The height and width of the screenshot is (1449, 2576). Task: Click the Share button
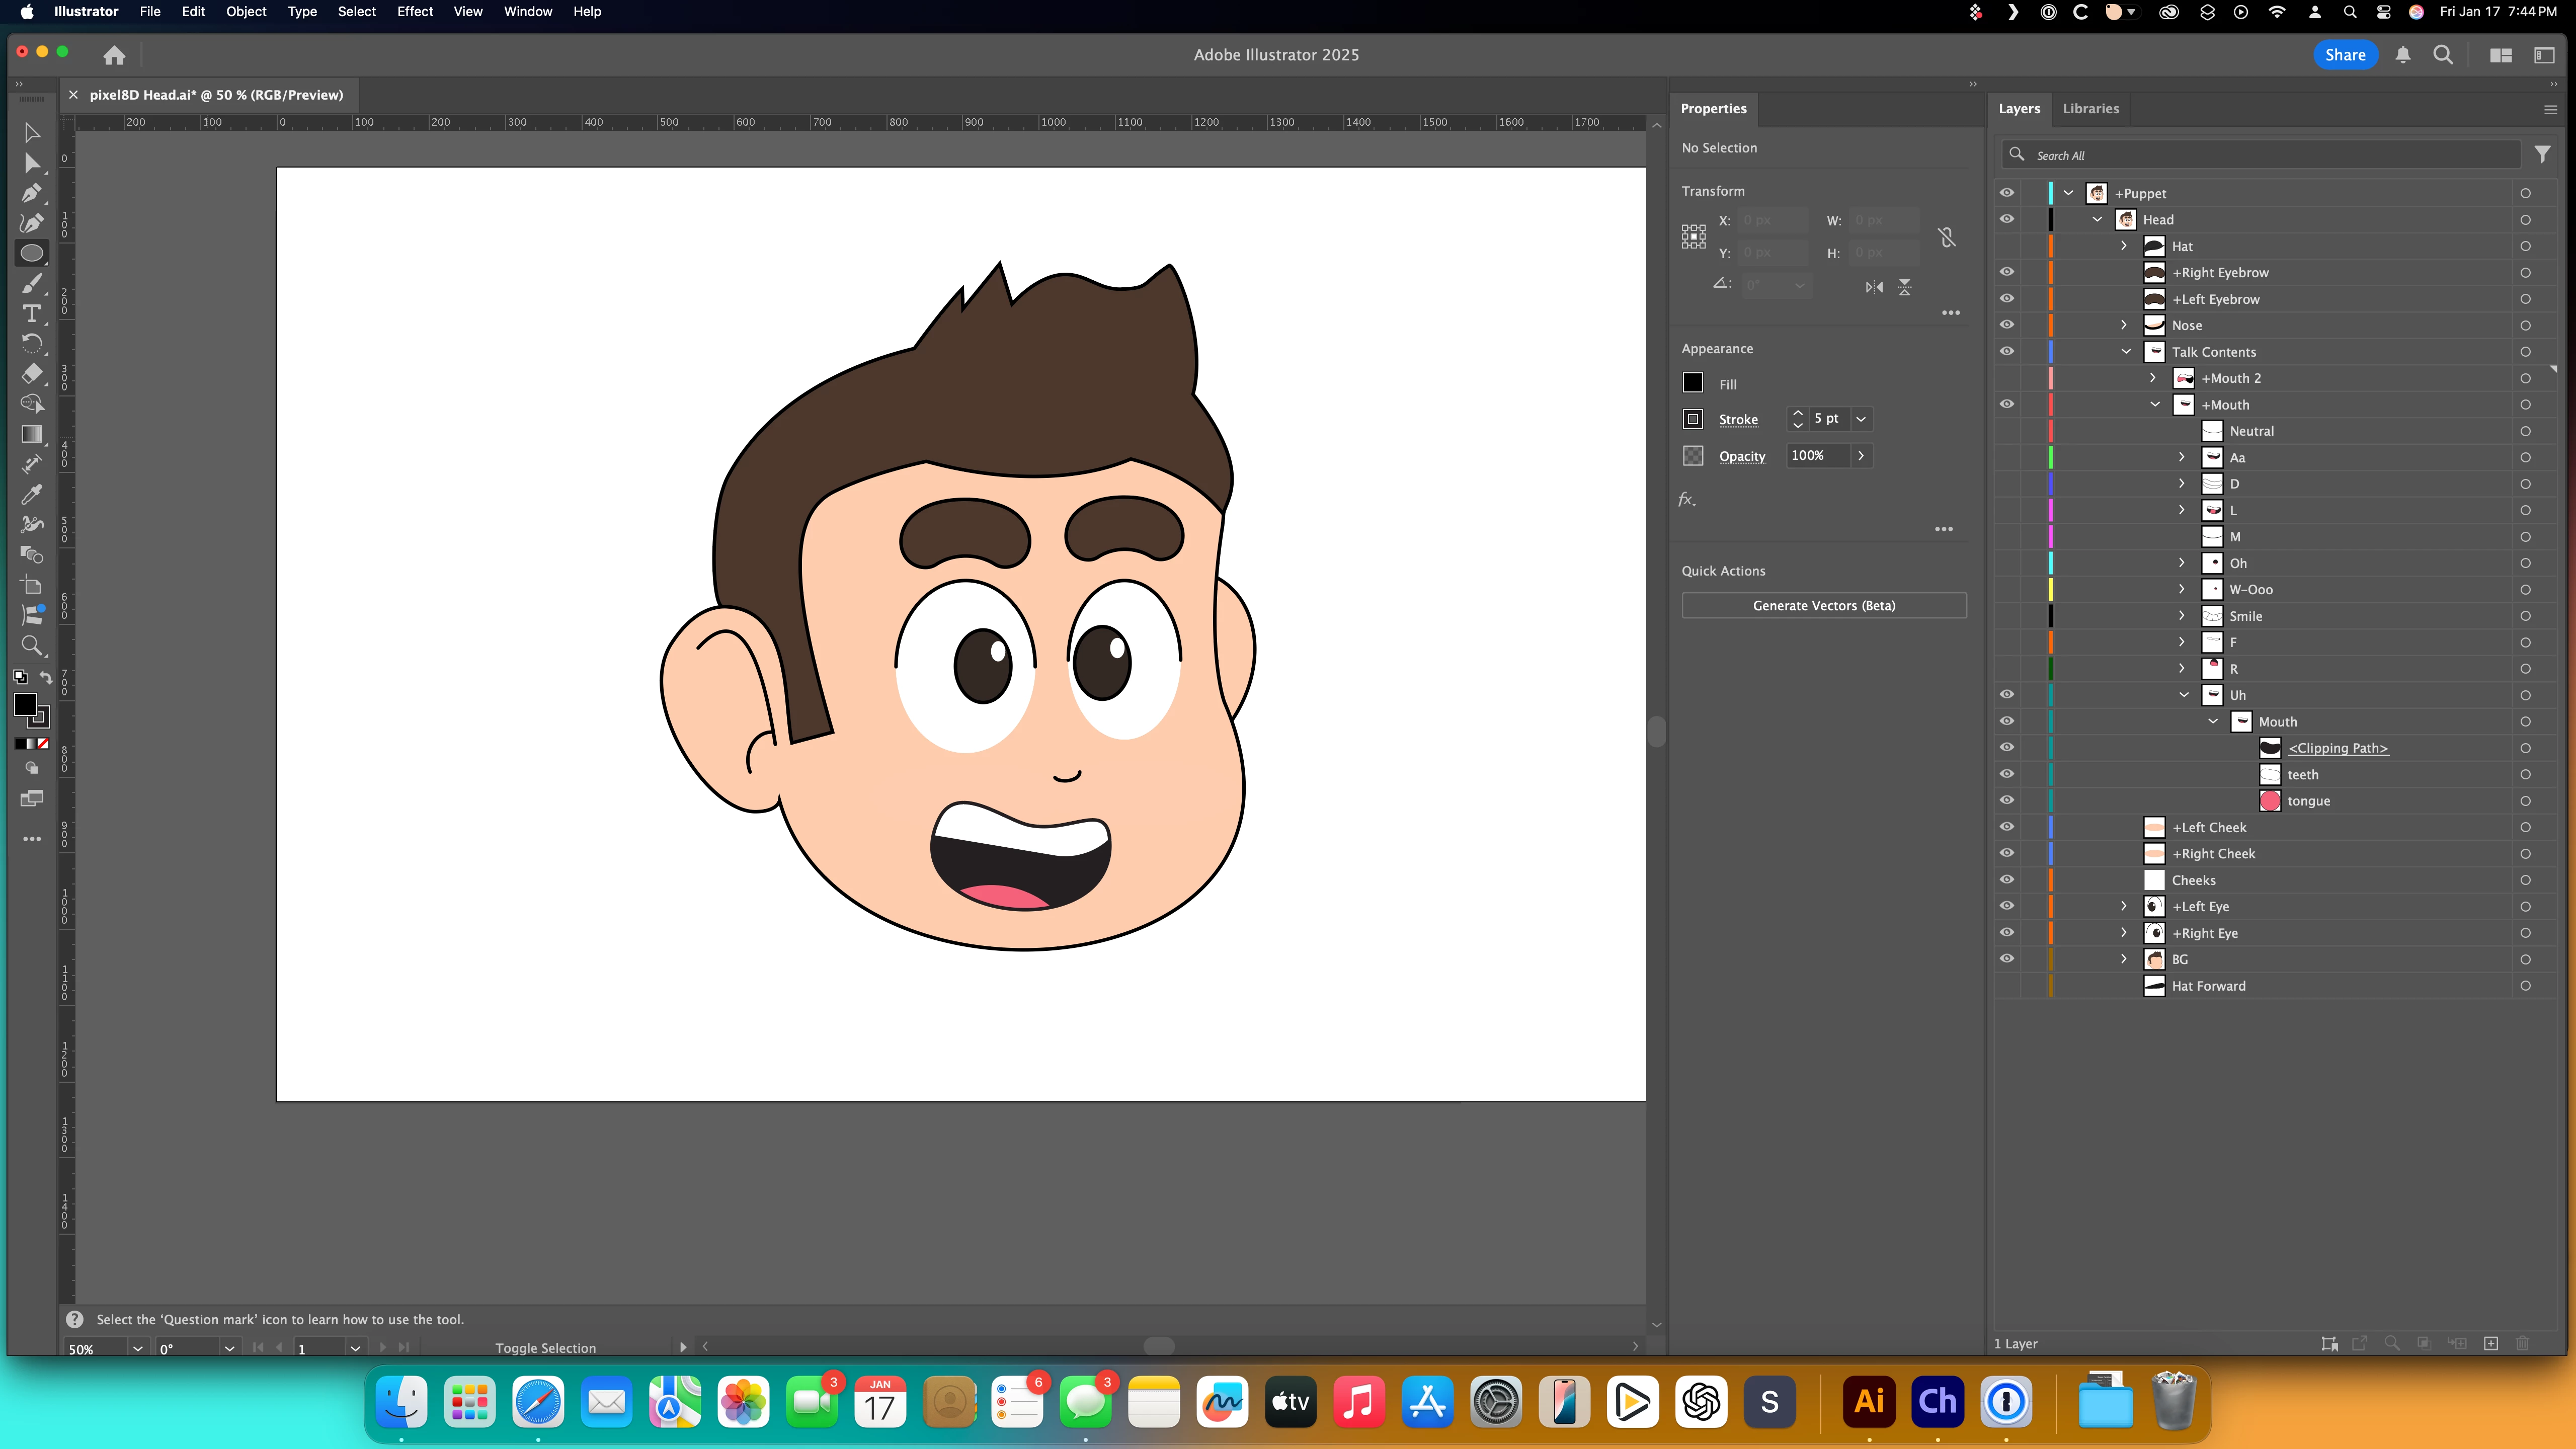tap(2344, 55)
